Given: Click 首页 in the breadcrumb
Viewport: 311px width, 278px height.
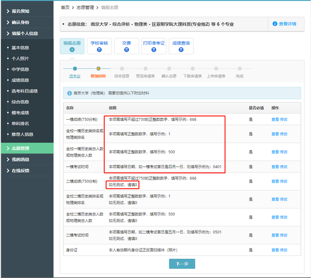Looking at the screenshot, I should [65, 8].
